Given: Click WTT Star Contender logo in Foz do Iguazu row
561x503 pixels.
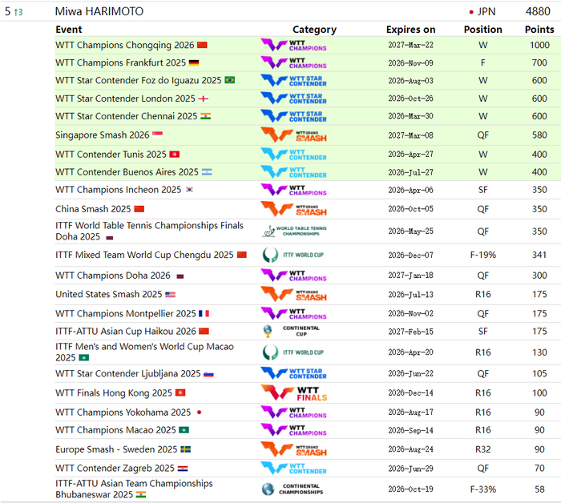Looking at the screenshot, I should click(x=293, y=80).
